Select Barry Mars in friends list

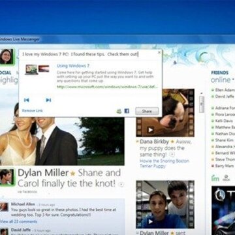coord(223,166)
